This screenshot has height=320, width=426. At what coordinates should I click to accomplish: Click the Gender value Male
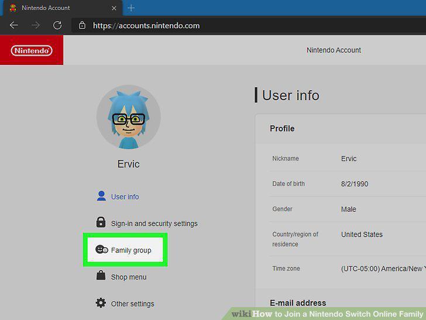[349, 209]
